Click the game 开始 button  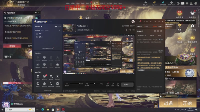187,103
